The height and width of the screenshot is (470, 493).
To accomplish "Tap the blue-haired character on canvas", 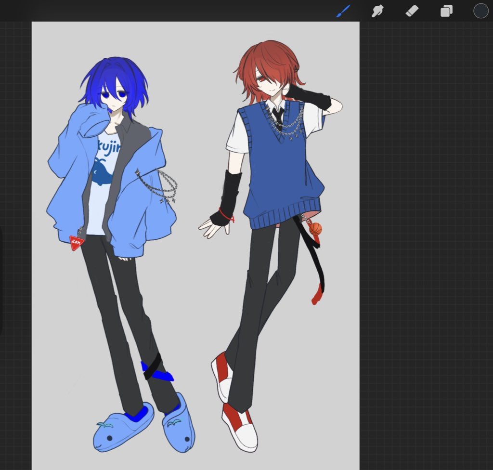I will click(x=121, y=255).
